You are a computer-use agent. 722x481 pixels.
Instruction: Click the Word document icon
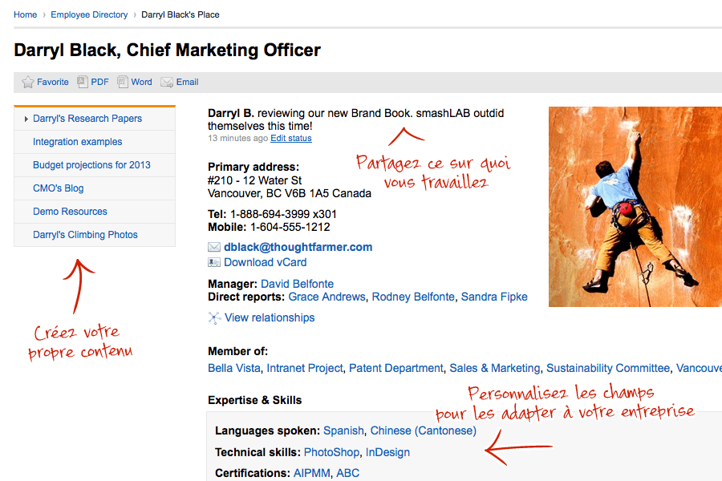coord(123,82)
